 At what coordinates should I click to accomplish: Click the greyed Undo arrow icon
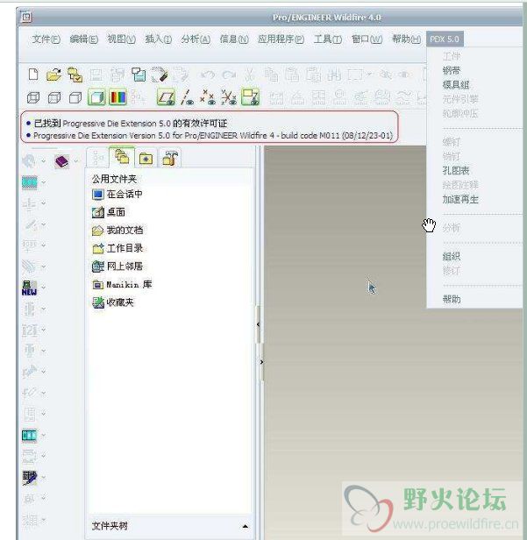point(208,75)
